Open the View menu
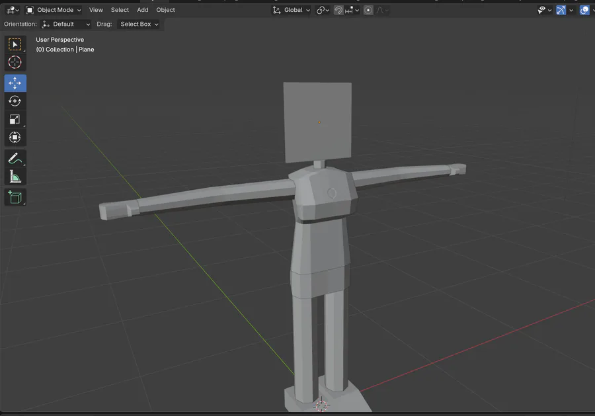Screen dimensions: 595x416 pos(96,10)
